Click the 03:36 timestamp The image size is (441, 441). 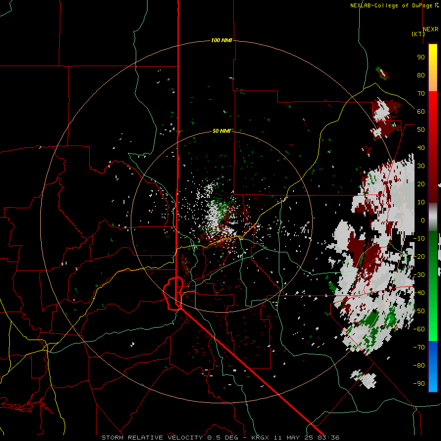(328, 438)
